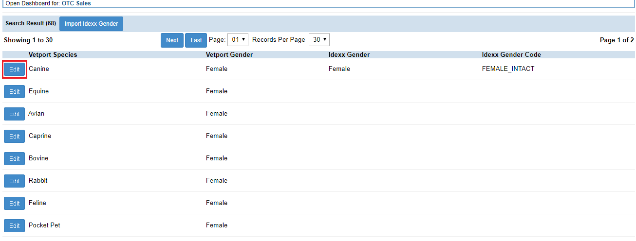This screenshot has height=241, width=636.
Task: Select the Pocket Pet species name
Action: pyautogui.click(x=44, y=225)
